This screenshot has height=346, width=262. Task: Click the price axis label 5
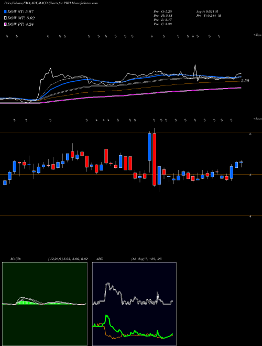click(x=250, y=175)
